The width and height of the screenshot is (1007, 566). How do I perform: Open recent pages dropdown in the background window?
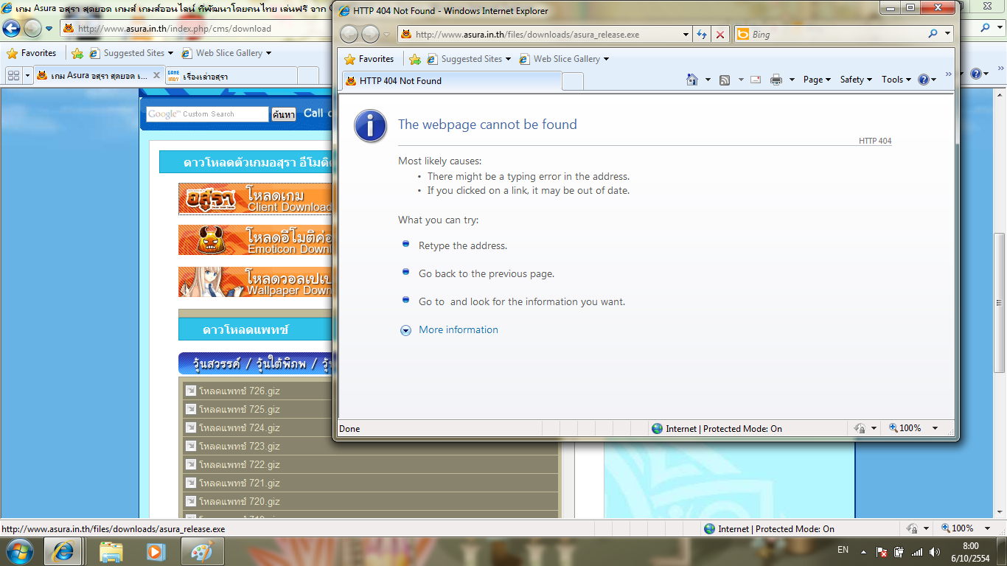click(49, 29)
